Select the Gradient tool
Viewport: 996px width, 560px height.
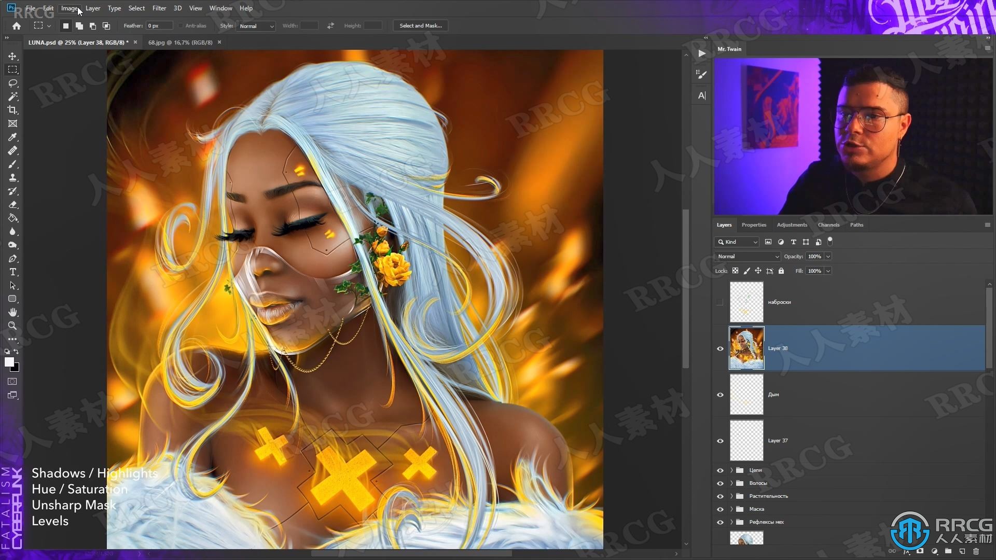point(12,218)
